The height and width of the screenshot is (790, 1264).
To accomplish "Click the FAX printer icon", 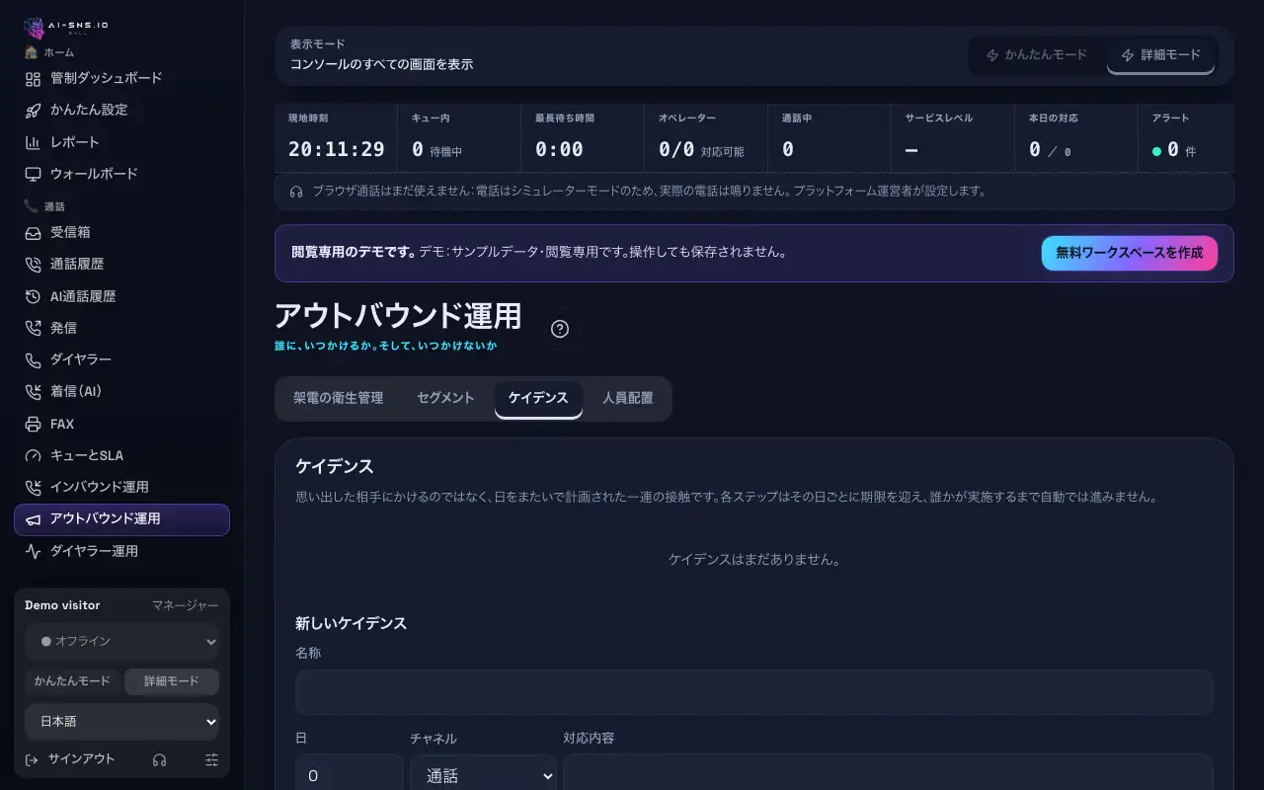I will [33, 424].
